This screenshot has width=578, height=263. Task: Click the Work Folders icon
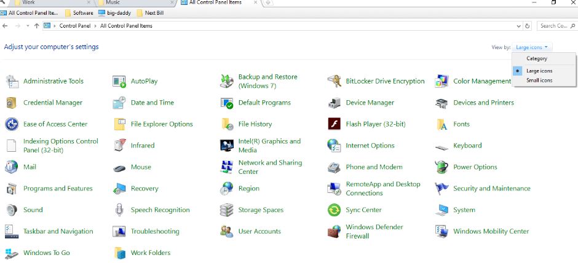click(119, 253)
